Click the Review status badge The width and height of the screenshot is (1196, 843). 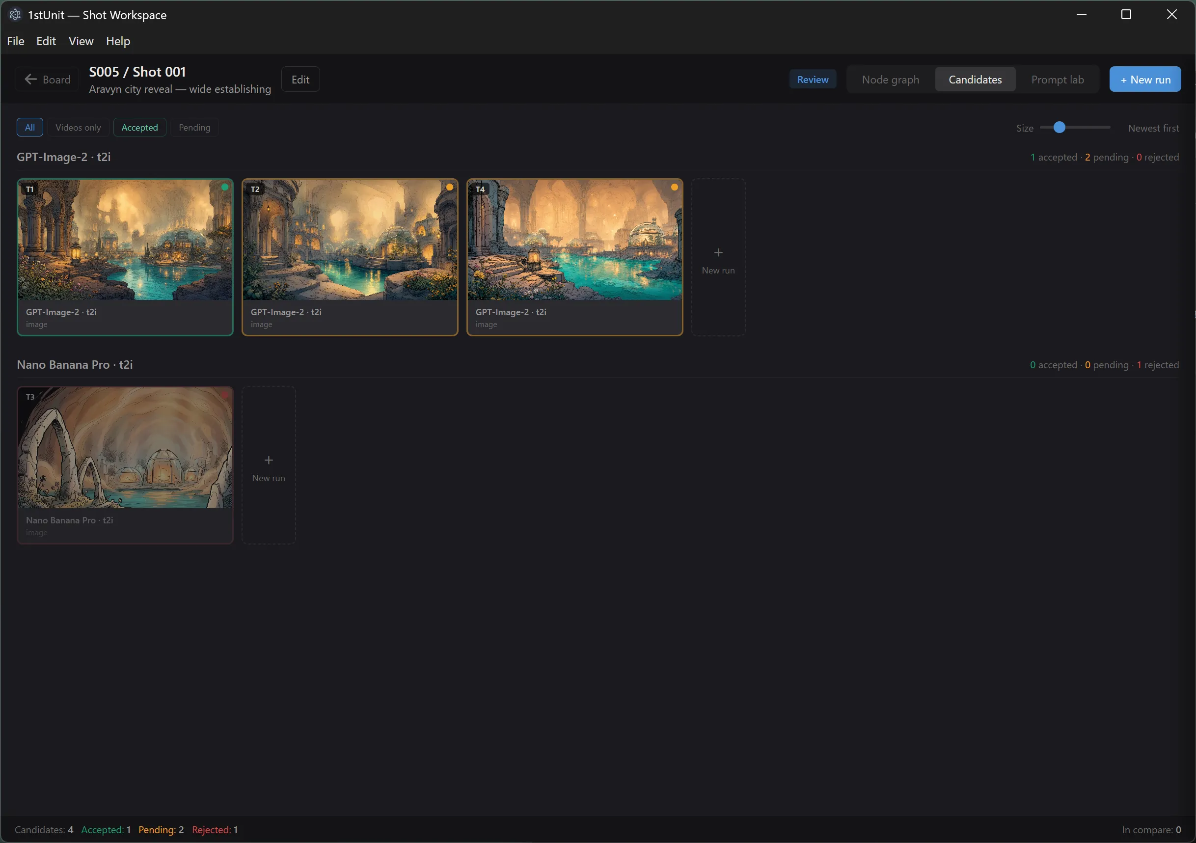coord(812,79)
